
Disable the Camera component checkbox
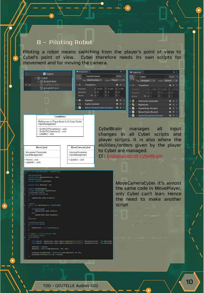pyautogui.click(x=83, y=100)
